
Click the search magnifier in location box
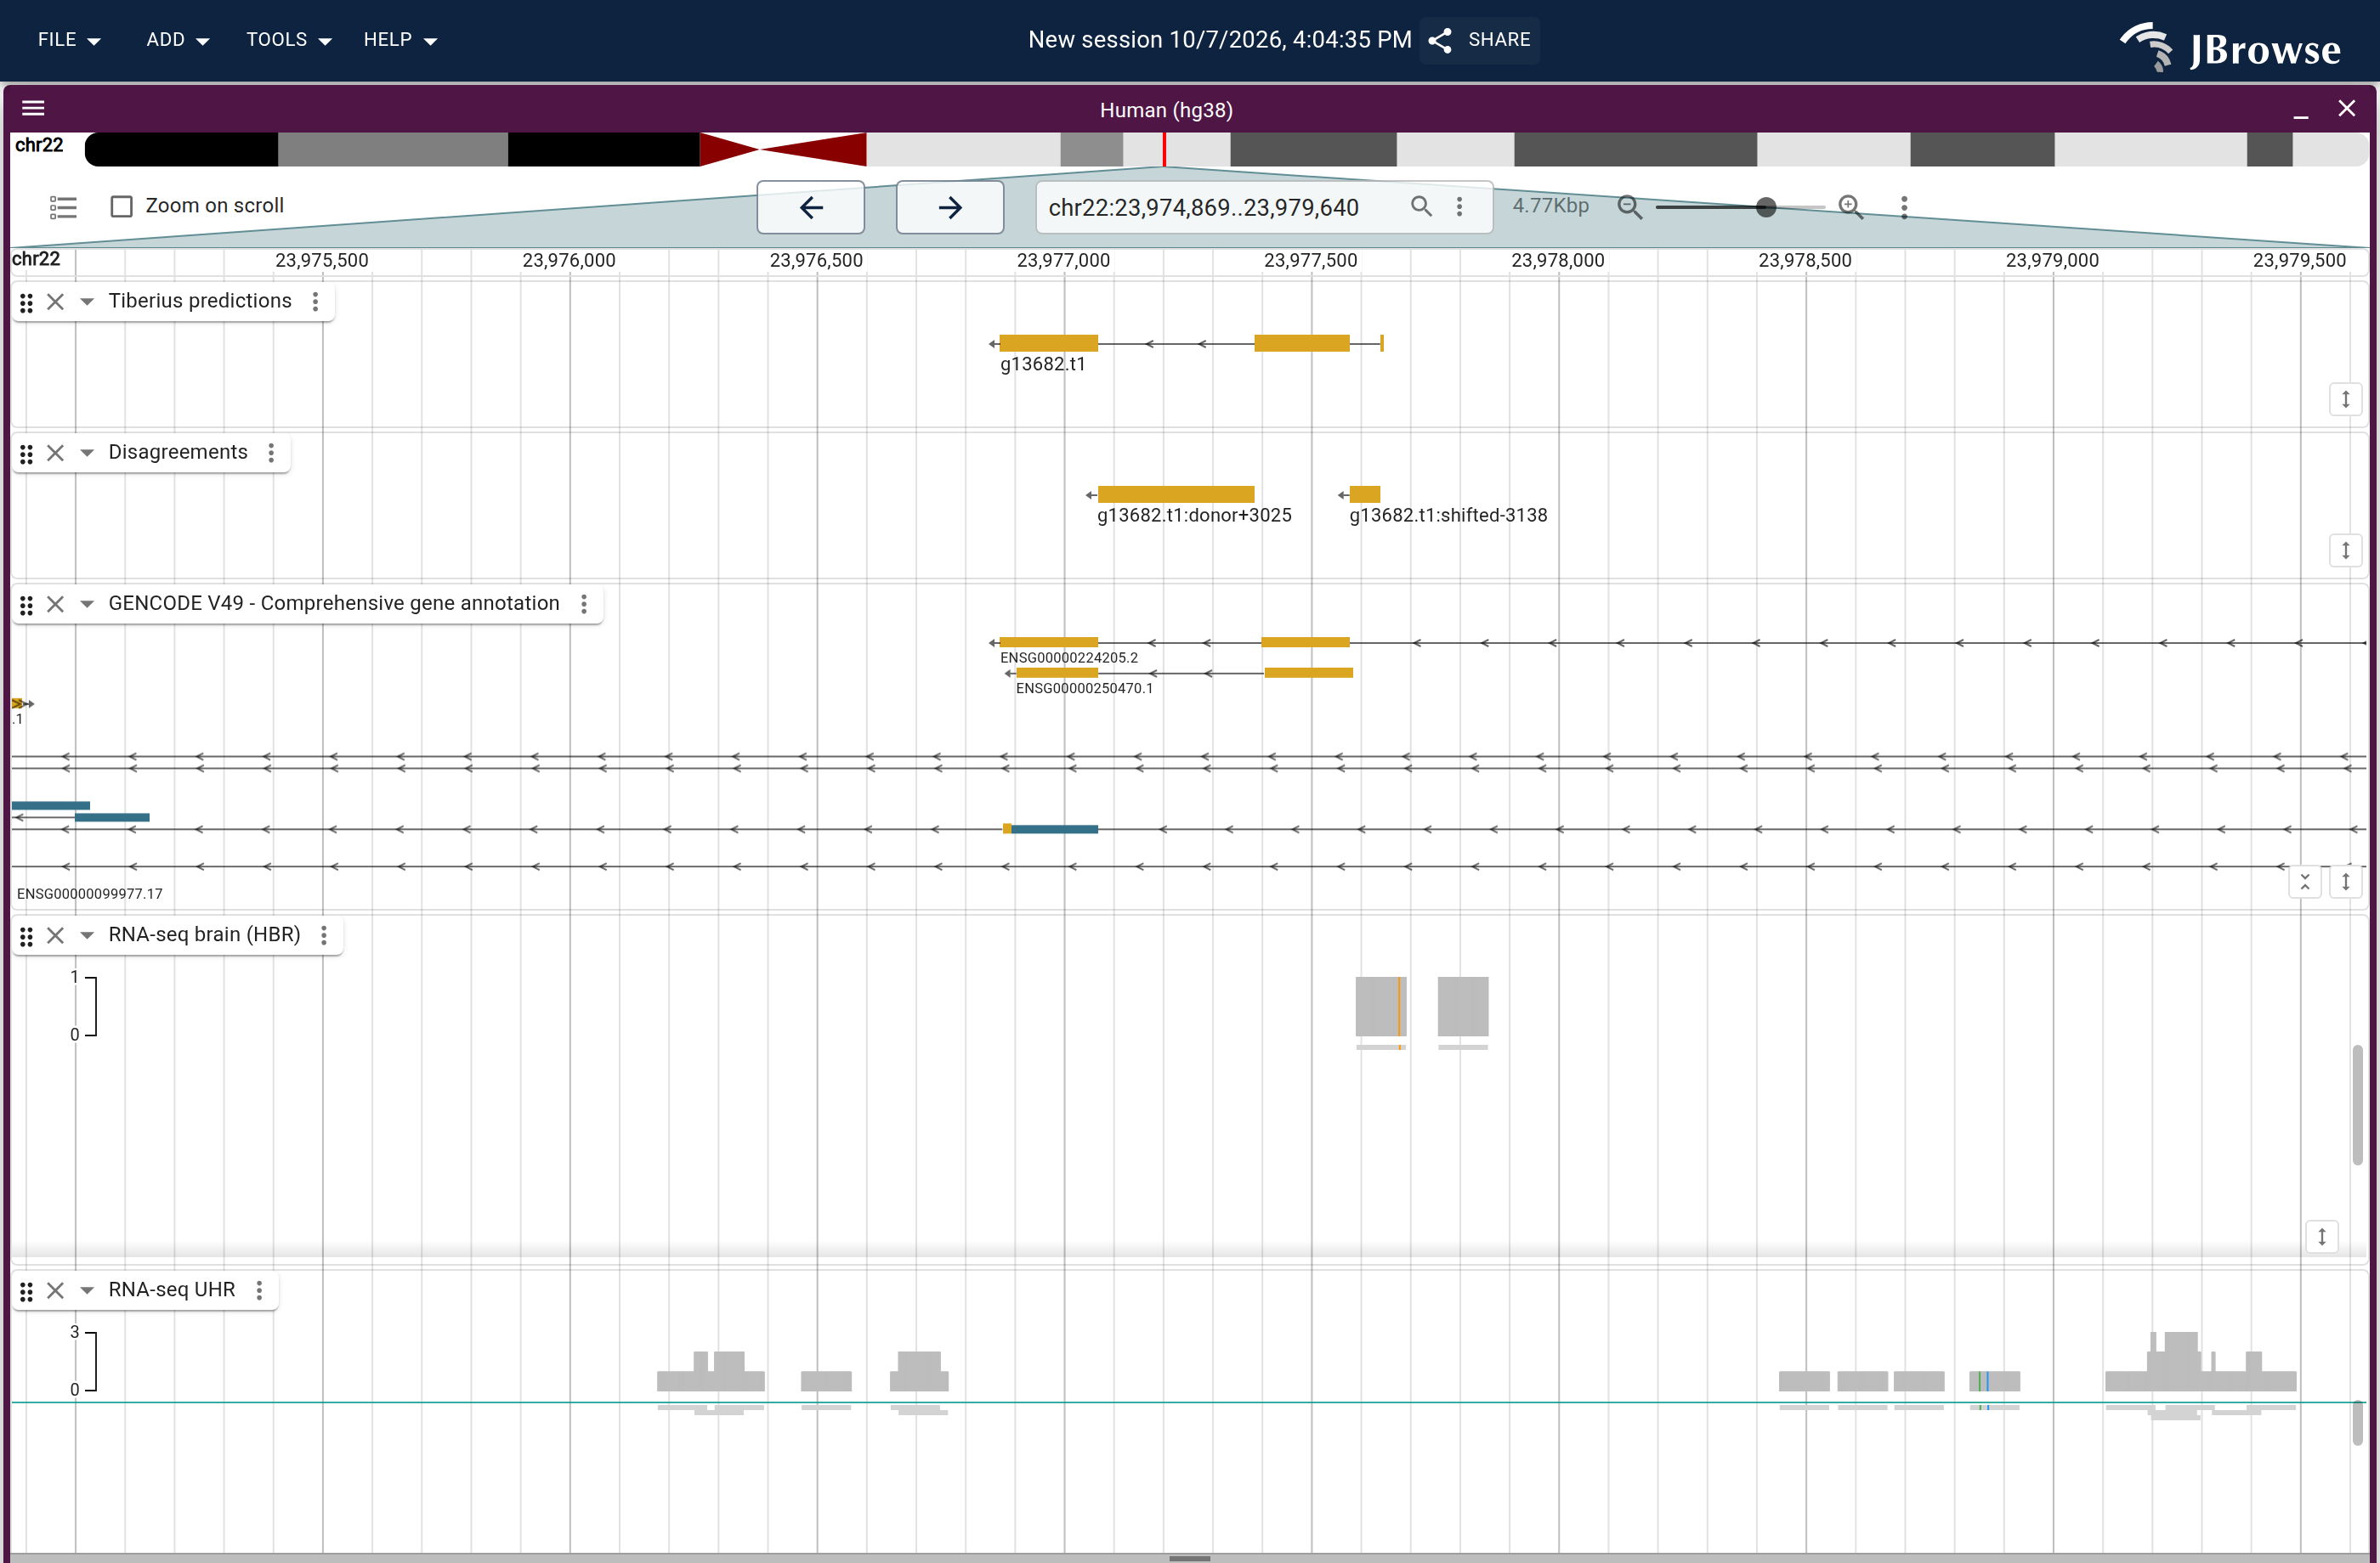coord(1420,206)
